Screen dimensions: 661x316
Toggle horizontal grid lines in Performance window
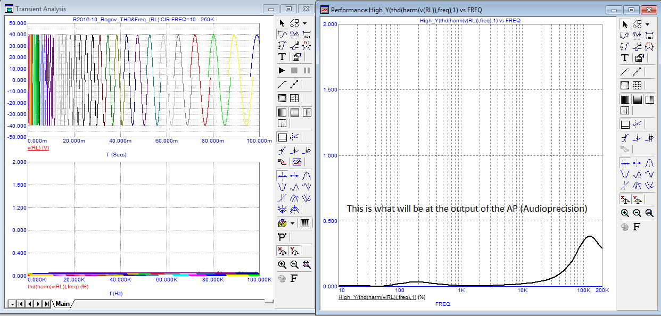click(x=637, y=99)
